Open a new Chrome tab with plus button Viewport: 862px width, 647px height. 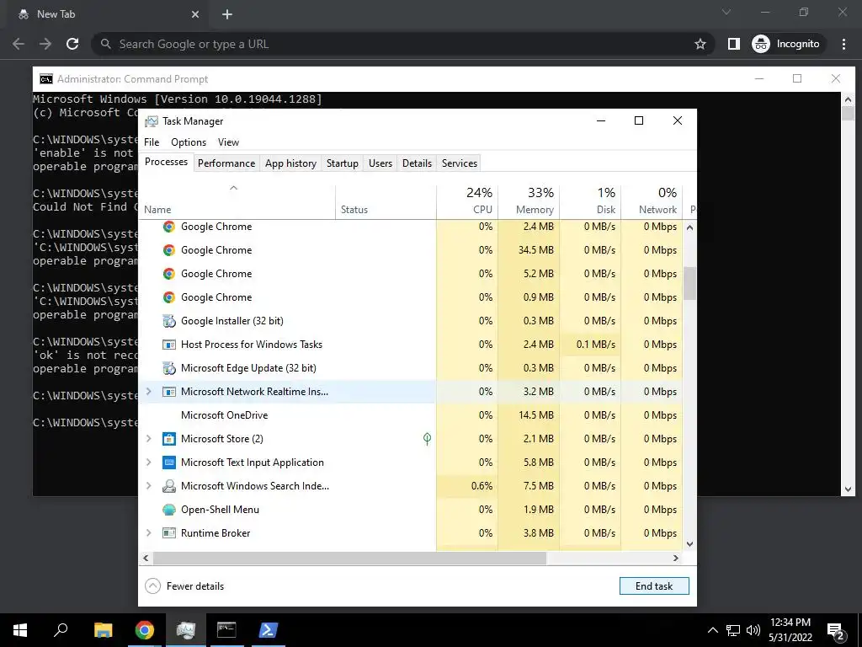point(227,14)
